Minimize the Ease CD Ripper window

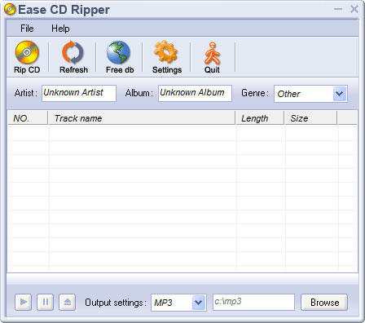[x=338, y=9]
